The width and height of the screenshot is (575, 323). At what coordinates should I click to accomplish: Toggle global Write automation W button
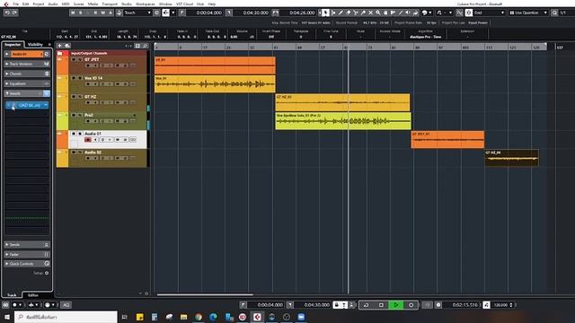pyautogui.click(x=103, y=13)
